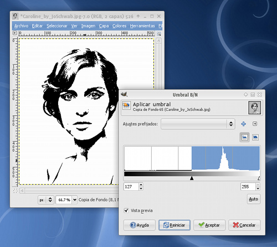Click the zoom magnifier icon at ruler corner
Image resolution: width=277 pixels, height=247 pixels.
click(x=159, y=34)
